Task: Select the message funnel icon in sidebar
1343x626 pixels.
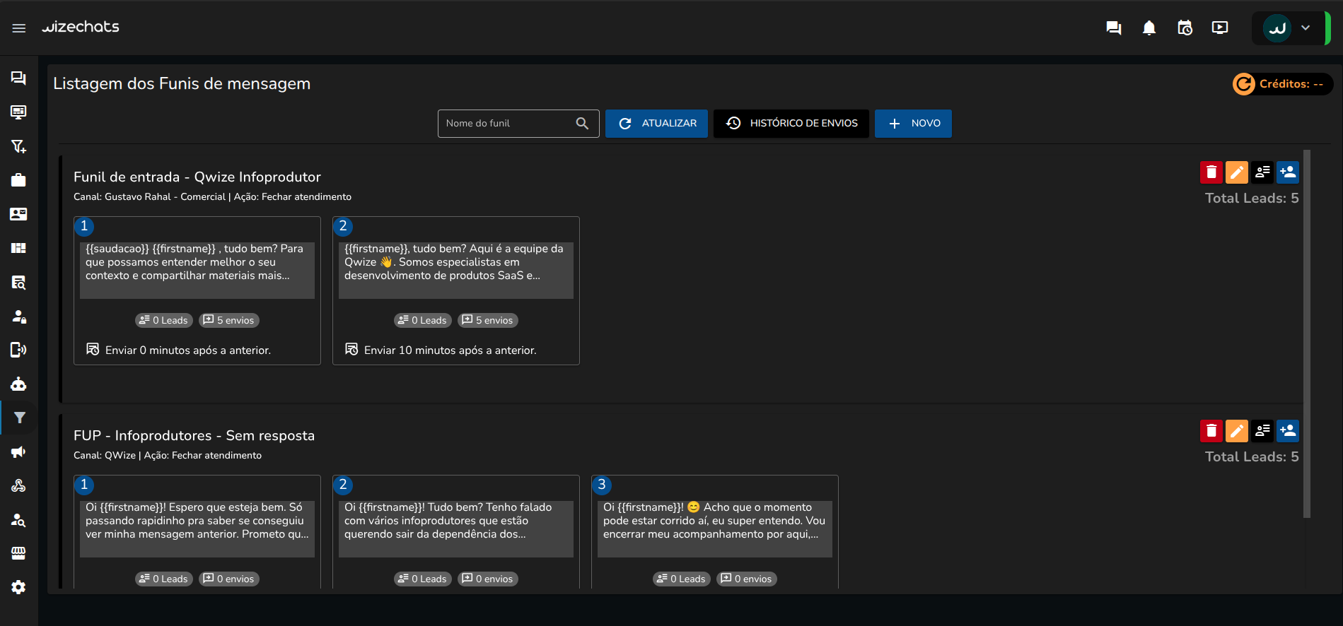Action: click(20, 418)
